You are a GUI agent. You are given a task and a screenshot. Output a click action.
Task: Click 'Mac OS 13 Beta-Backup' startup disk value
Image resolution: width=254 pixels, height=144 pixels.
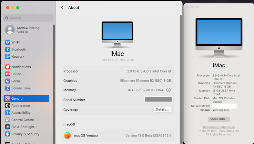(224, 100)
